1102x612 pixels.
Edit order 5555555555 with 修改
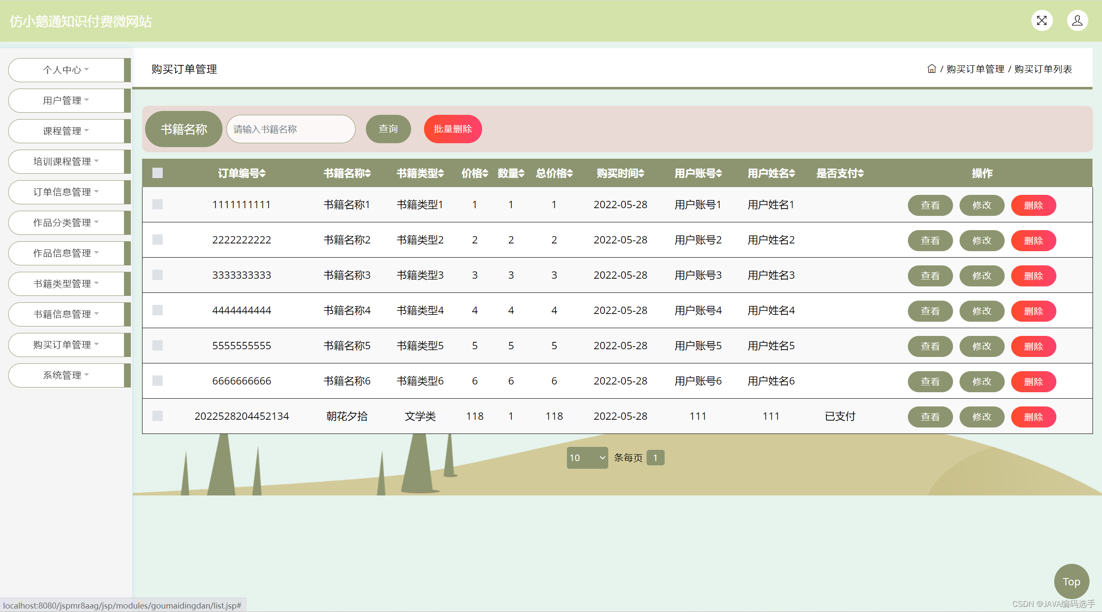(x=982, y=346)
